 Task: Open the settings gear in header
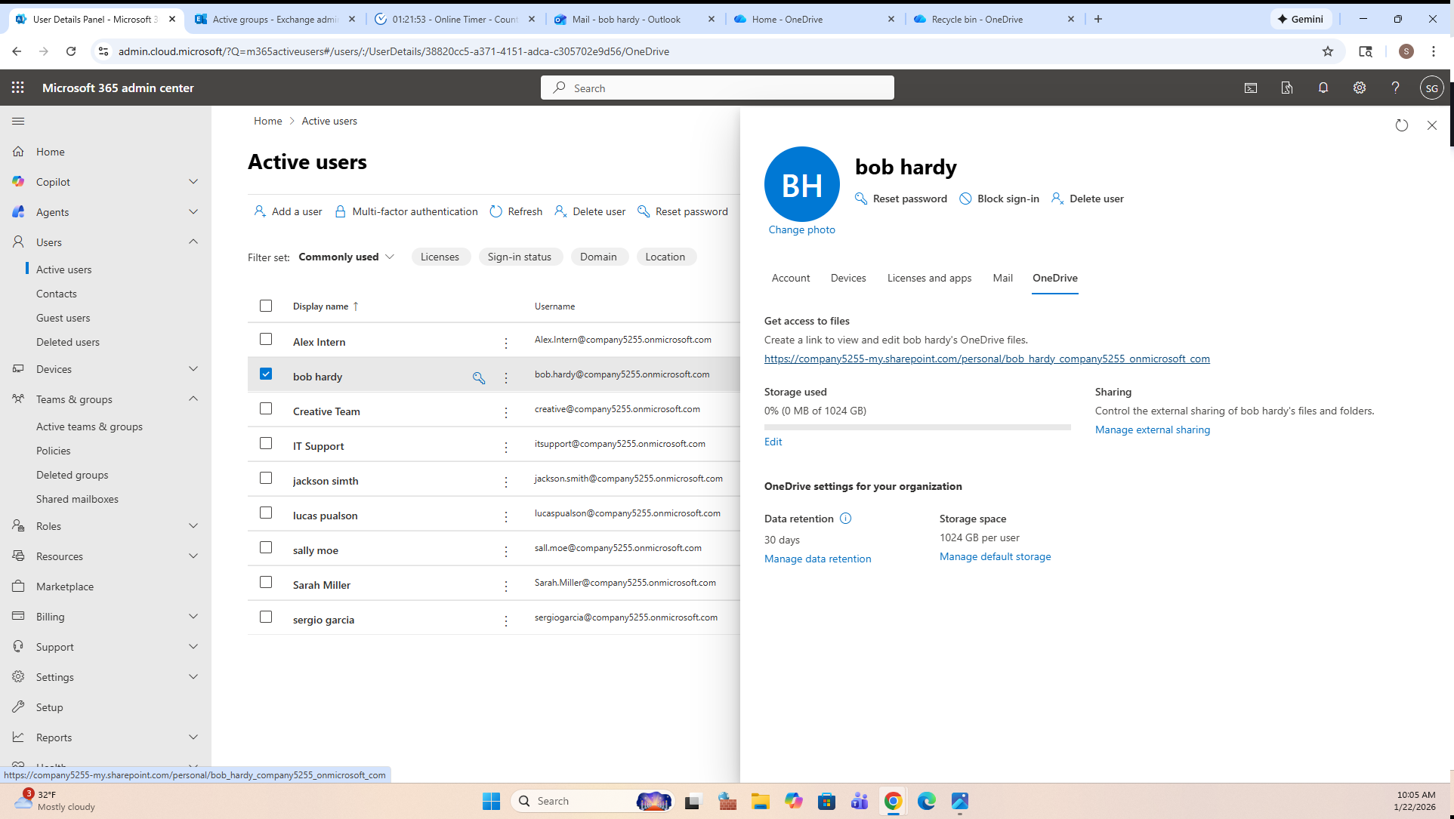point(1359,88)
